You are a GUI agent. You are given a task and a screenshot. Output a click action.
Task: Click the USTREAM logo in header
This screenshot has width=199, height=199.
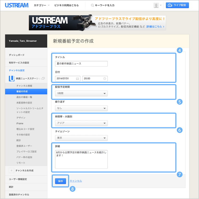17,5
